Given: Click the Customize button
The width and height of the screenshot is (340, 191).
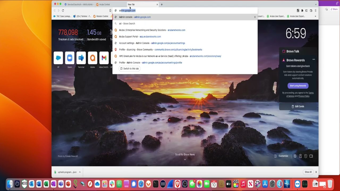Looking at the screenshot, I should pos(281,156).
